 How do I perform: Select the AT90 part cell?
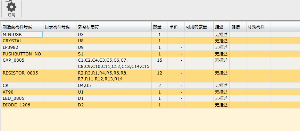click(x=22, y=92)
